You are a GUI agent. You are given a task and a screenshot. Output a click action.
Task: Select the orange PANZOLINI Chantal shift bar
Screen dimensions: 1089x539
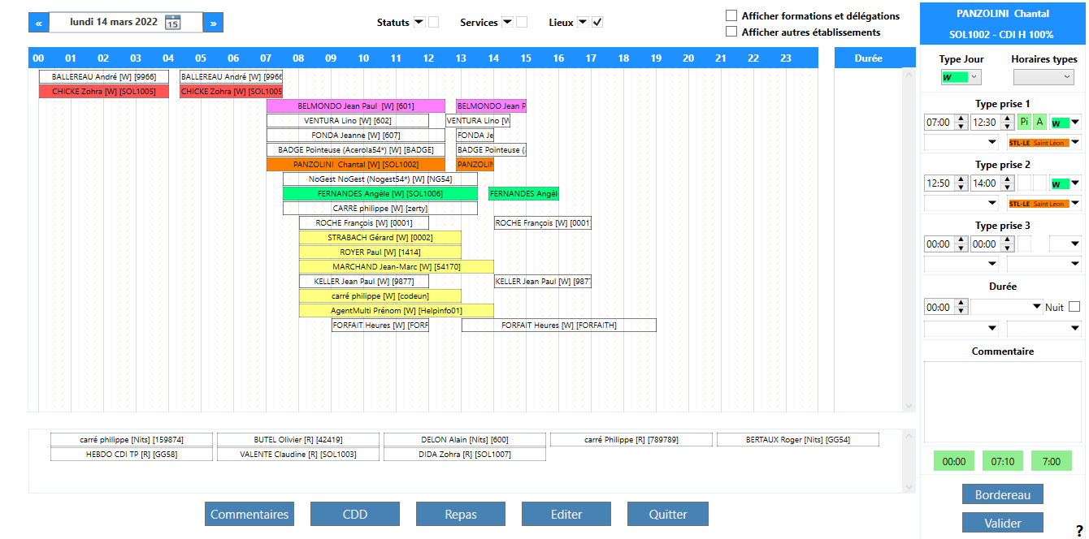(x=355, y=165)
